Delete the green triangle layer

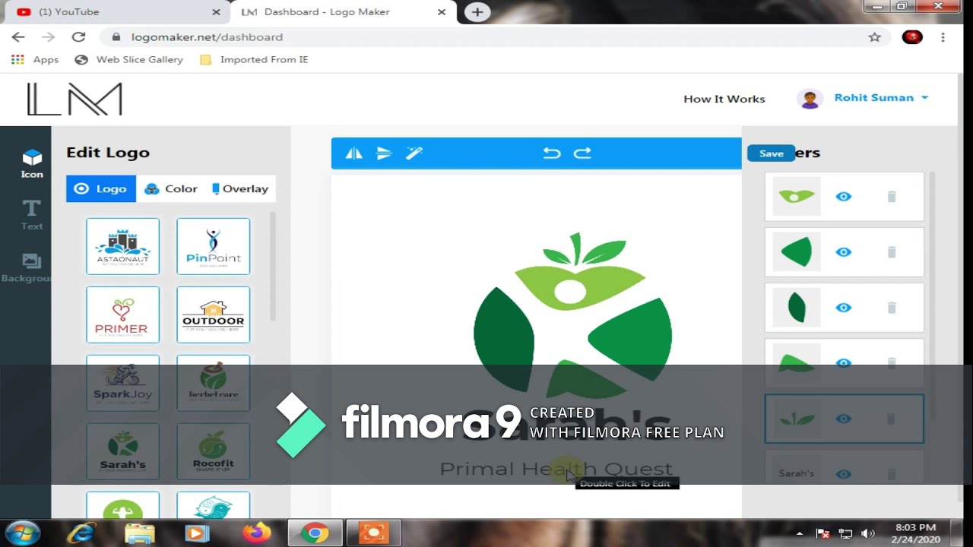[892, 363]
